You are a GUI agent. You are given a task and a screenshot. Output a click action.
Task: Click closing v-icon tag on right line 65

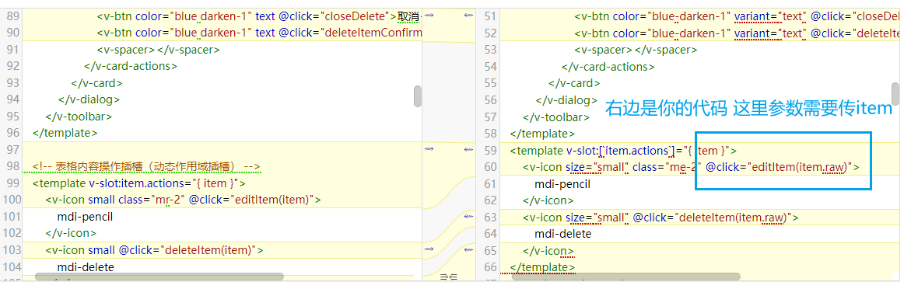pos(548,250)
